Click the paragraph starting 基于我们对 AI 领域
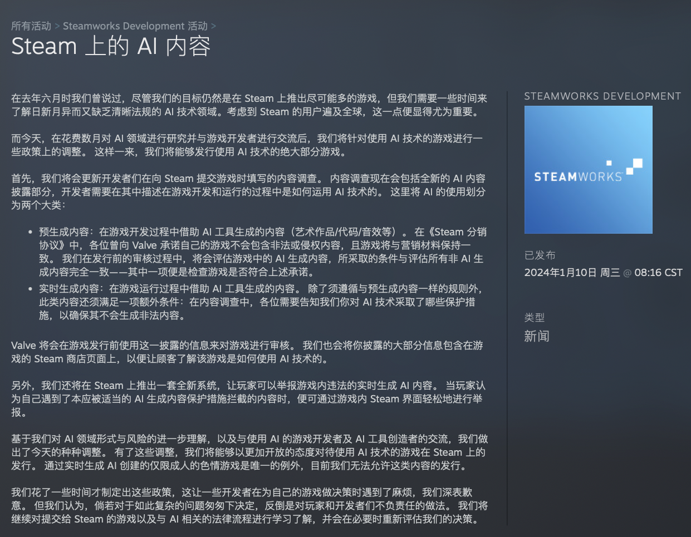This screenshot has height=537, width=691. [249, 452]
